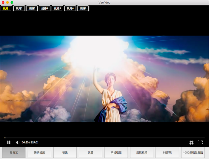Select the 搜狐视频 source
Screen dimensions: 209x159
pyautogui.click(x=142, y=152)
